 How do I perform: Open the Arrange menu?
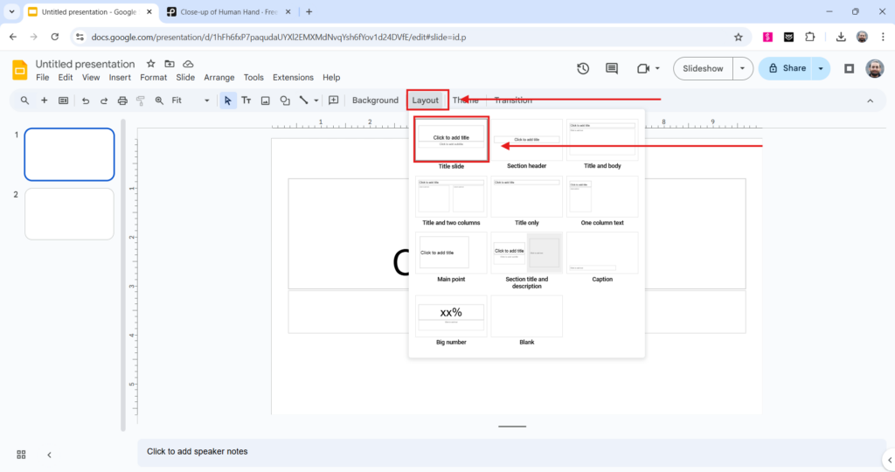(x=219, y=78)
